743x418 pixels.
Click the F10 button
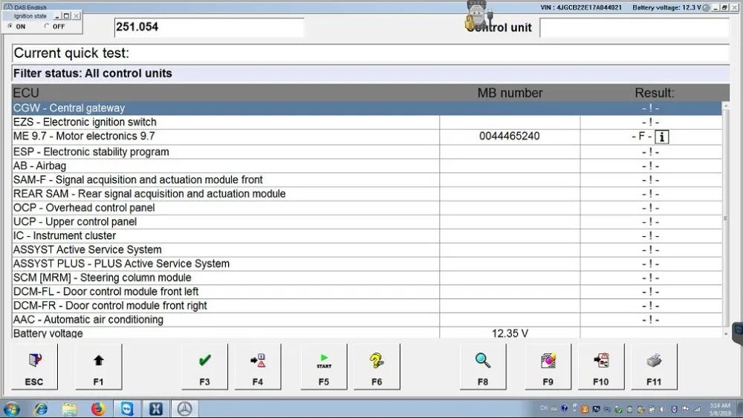(601, 367)
